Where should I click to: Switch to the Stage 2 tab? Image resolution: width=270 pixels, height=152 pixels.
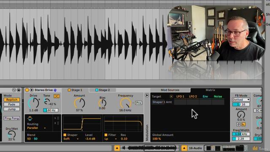point(103,90)
